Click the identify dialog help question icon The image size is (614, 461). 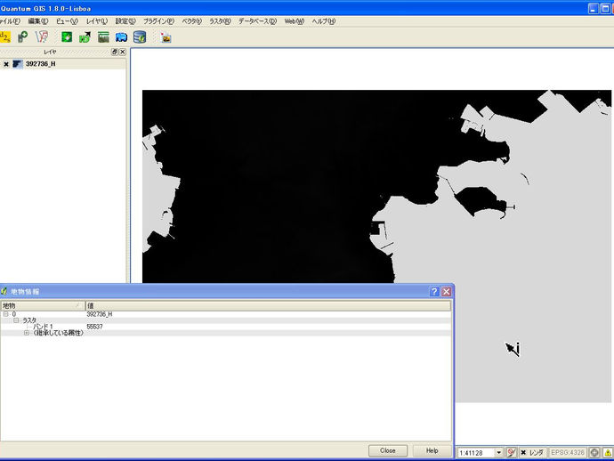click(434, 291)
